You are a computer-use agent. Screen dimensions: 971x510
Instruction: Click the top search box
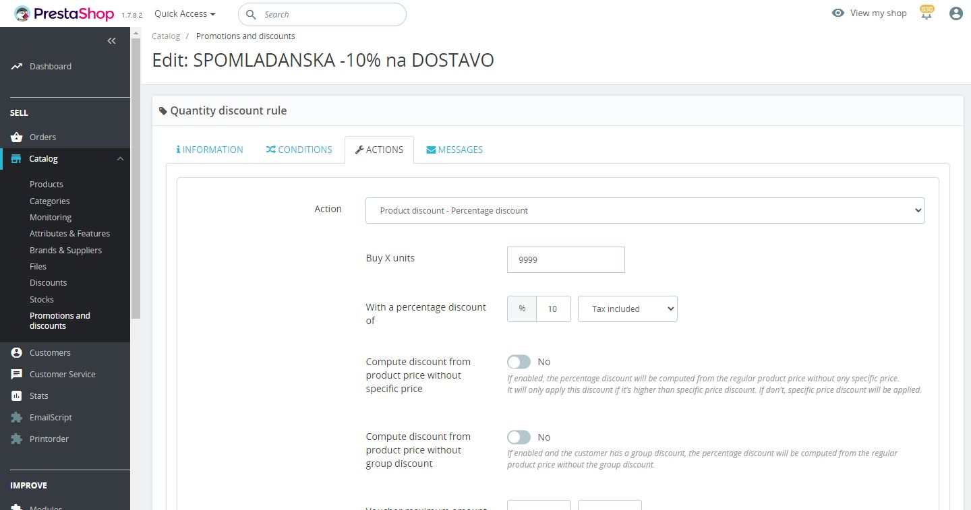pyautogui.click(x=322, y=14)
